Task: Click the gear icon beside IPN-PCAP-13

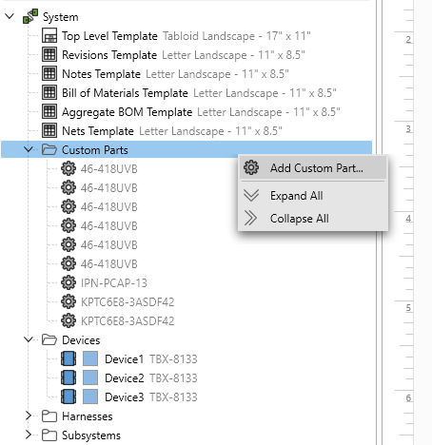Action: pos(69,282)
